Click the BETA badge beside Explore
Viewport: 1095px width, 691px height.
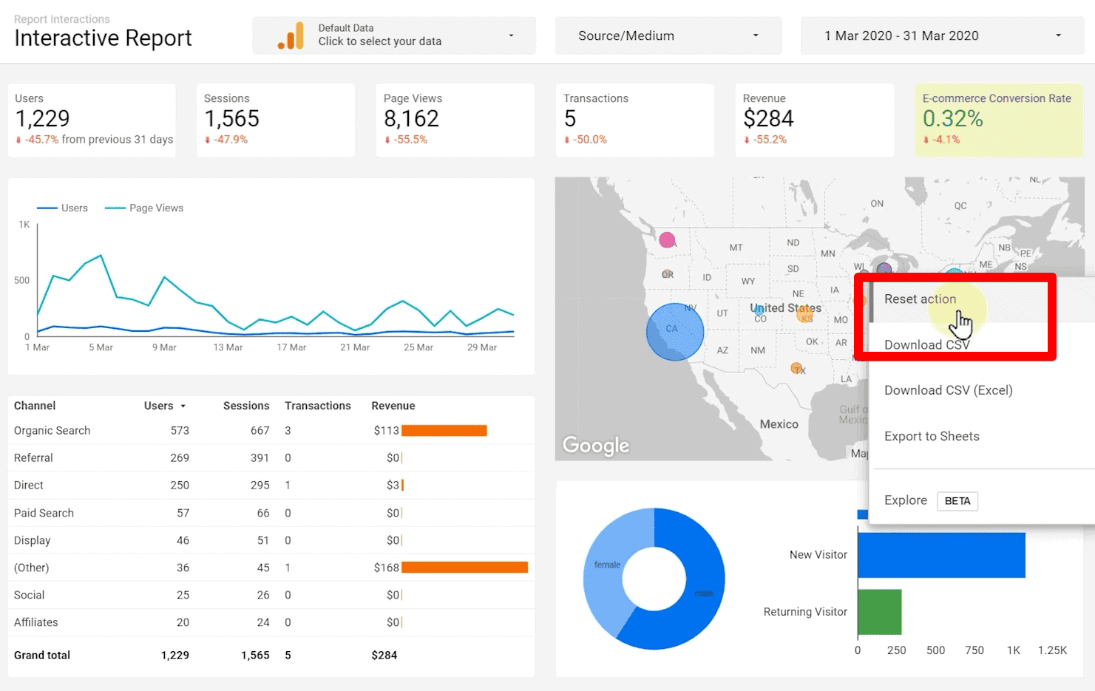957,501
